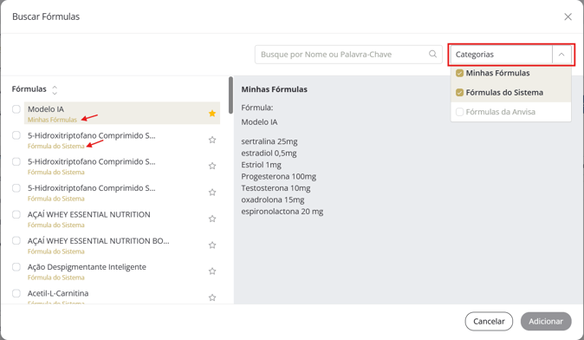Screen dimensions: 584x340
Task: Favorite the Acetil-L-Carnitina formula
Action: [212, 297]
